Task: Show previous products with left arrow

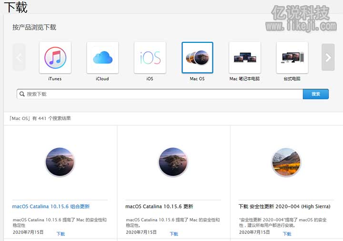Action: click(19, 57)
